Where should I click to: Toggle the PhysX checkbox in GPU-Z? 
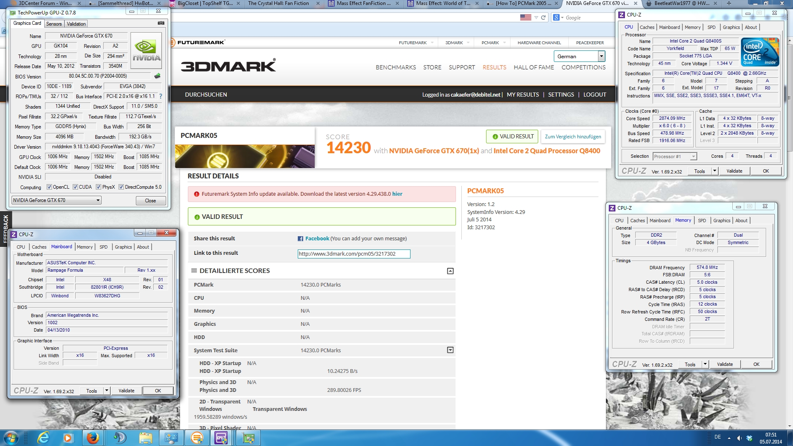click(x=98, y=187)
